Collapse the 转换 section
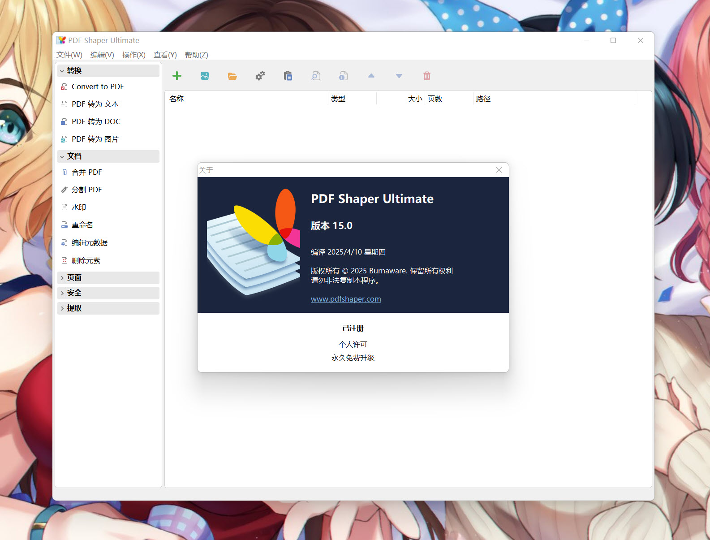The width and height of the screenshot is (710, 540). pyautogui.click(x=108, y=71)
